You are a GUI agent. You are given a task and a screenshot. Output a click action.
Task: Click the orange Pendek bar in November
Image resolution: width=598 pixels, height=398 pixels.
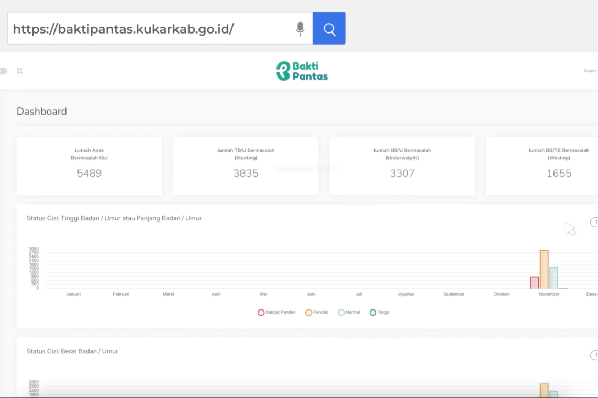pyautogui.click(x=544, y=269)
